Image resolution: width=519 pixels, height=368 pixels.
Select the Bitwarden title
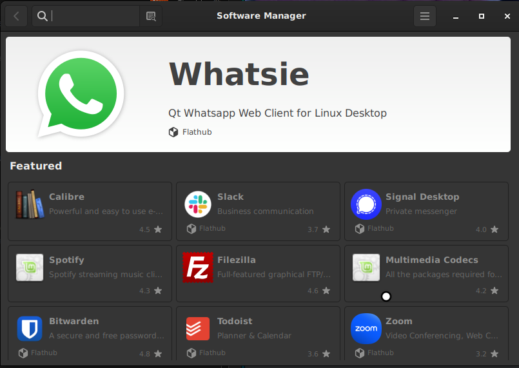(73, 321)
